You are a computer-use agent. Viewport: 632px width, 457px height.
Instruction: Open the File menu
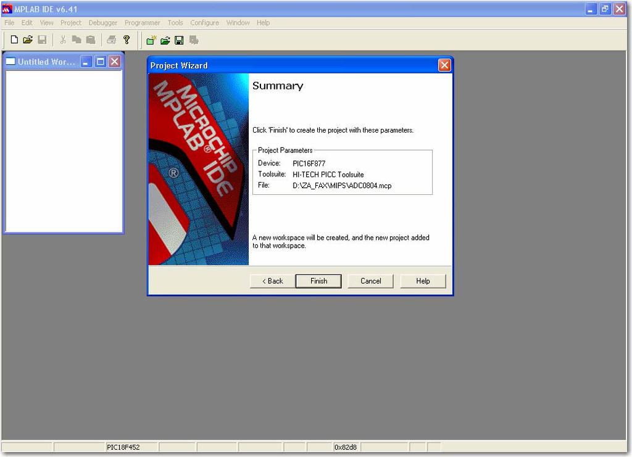coord(9,23)
